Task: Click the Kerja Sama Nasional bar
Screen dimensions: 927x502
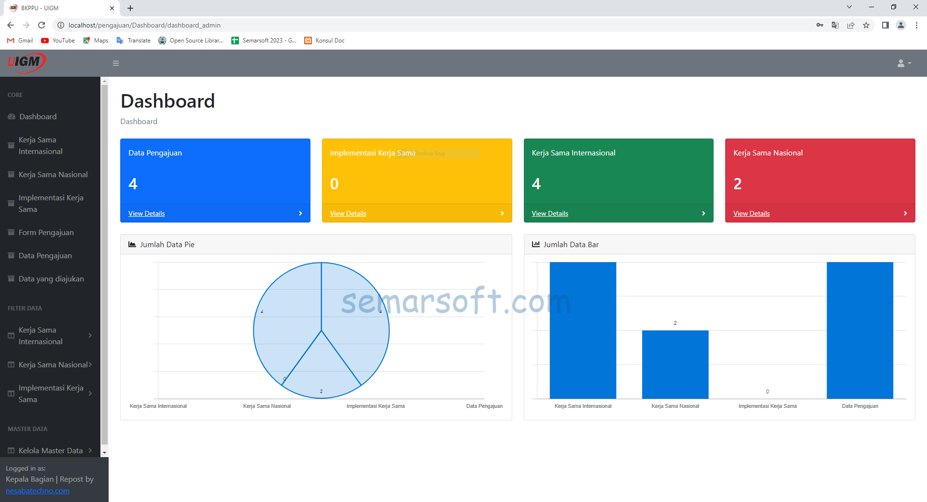Action: [x=675, y=364]
